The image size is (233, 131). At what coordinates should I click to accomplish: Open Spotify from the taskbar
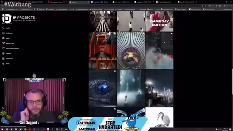[x=57, y=130]
